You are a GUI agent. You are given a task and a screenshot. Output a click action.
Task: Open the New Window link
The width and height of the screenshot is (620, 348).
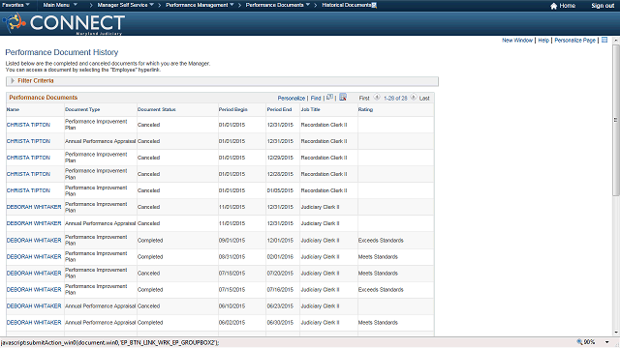tap(517, 41)
